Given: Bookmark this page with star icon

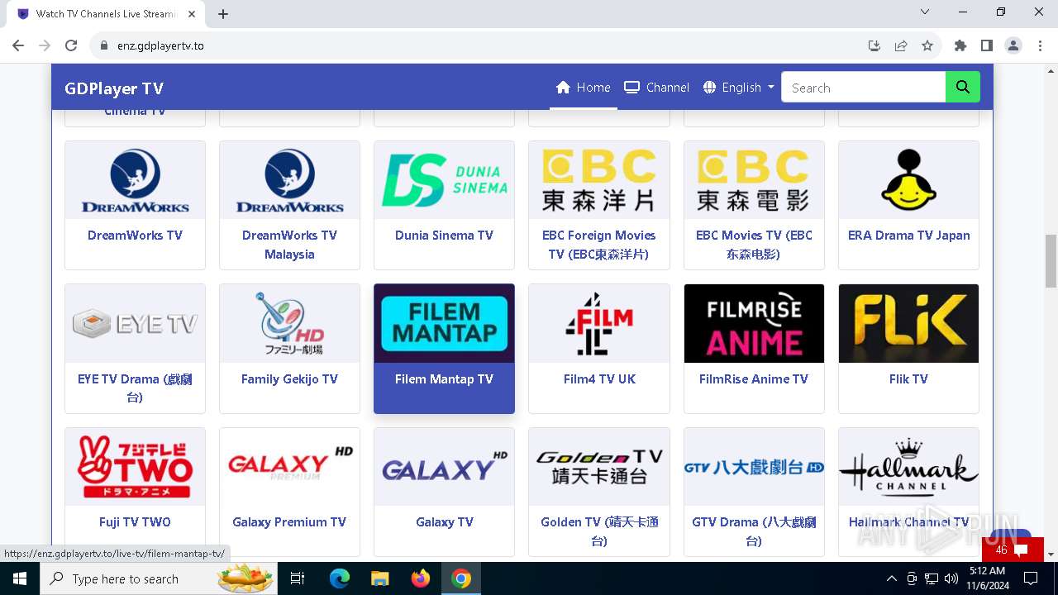Looking at the screenshot, I should pos(927,45).
